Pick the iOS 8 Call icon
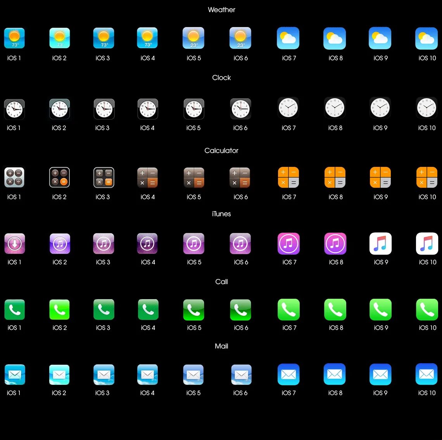442x440 pixels. pos(335,310)
